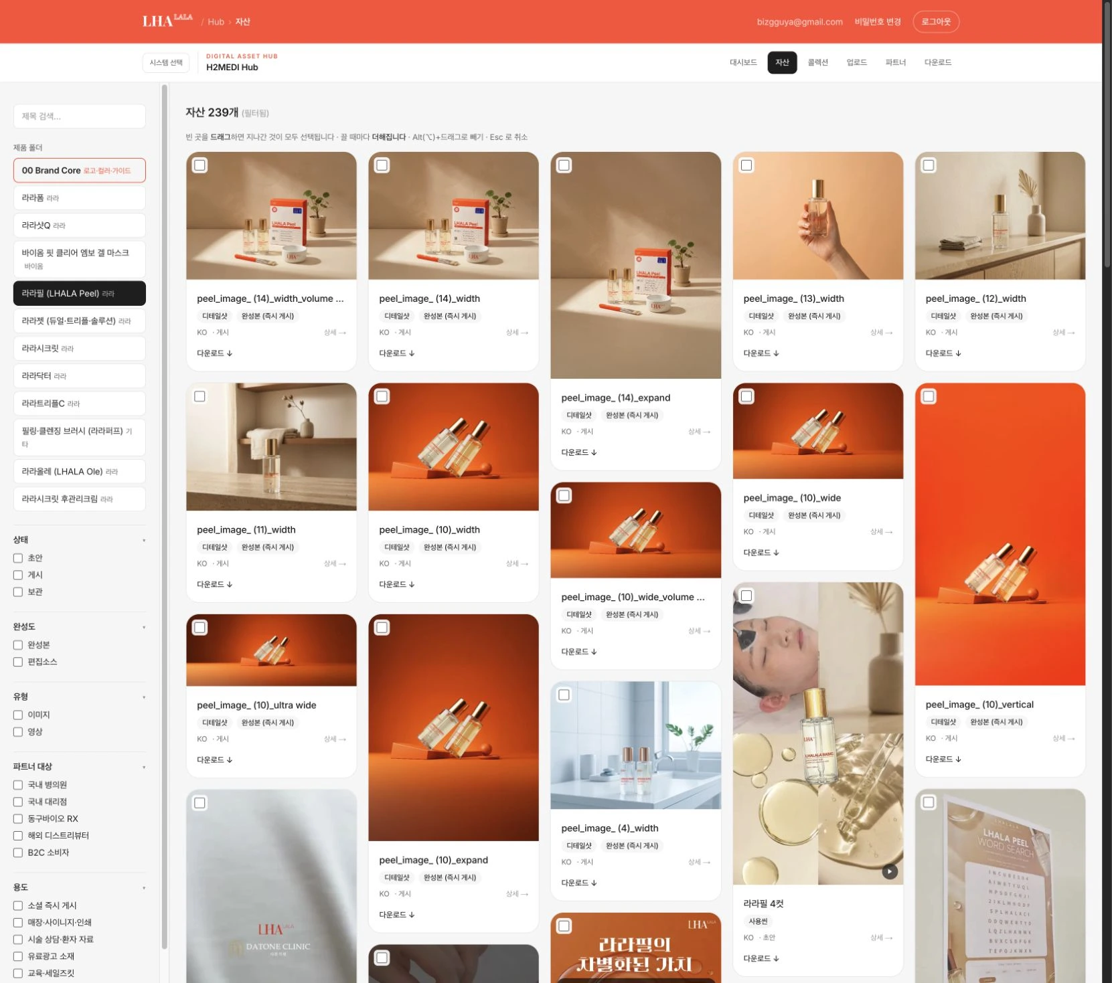Select peel_image_ (14)_expand card checkbox

point(564,165)
